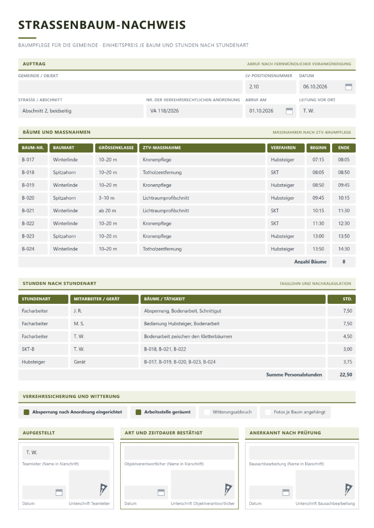Open calendar picker in Abruf am field
The height and width of the screenshot is (528, 374).
point(289,111)
